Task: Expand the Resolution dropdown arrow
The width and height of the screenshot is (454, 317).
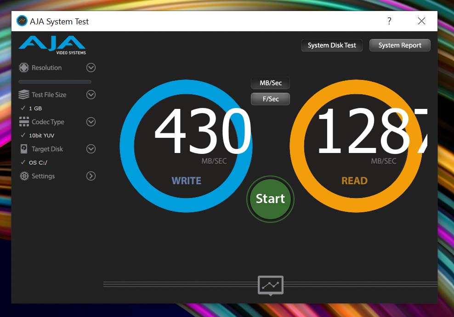Action: pos(91,68)
